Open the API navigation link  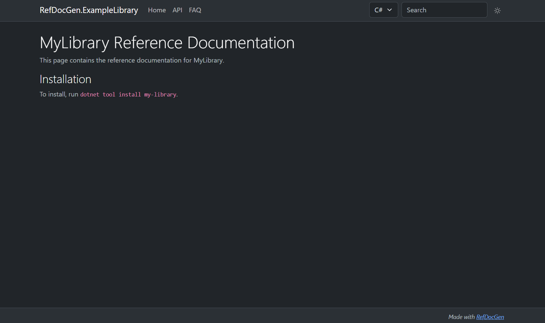coord(177,10)
